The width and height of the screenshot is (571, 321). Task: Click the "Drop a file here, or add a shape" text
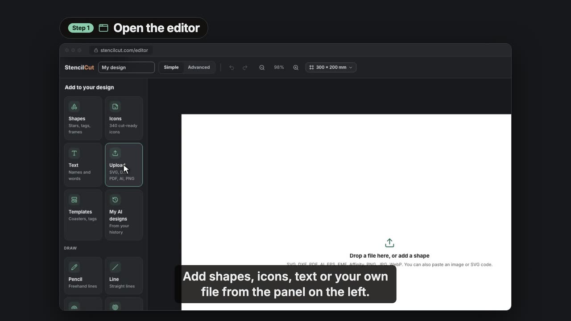pyautogui.click(x=389, y=256)
